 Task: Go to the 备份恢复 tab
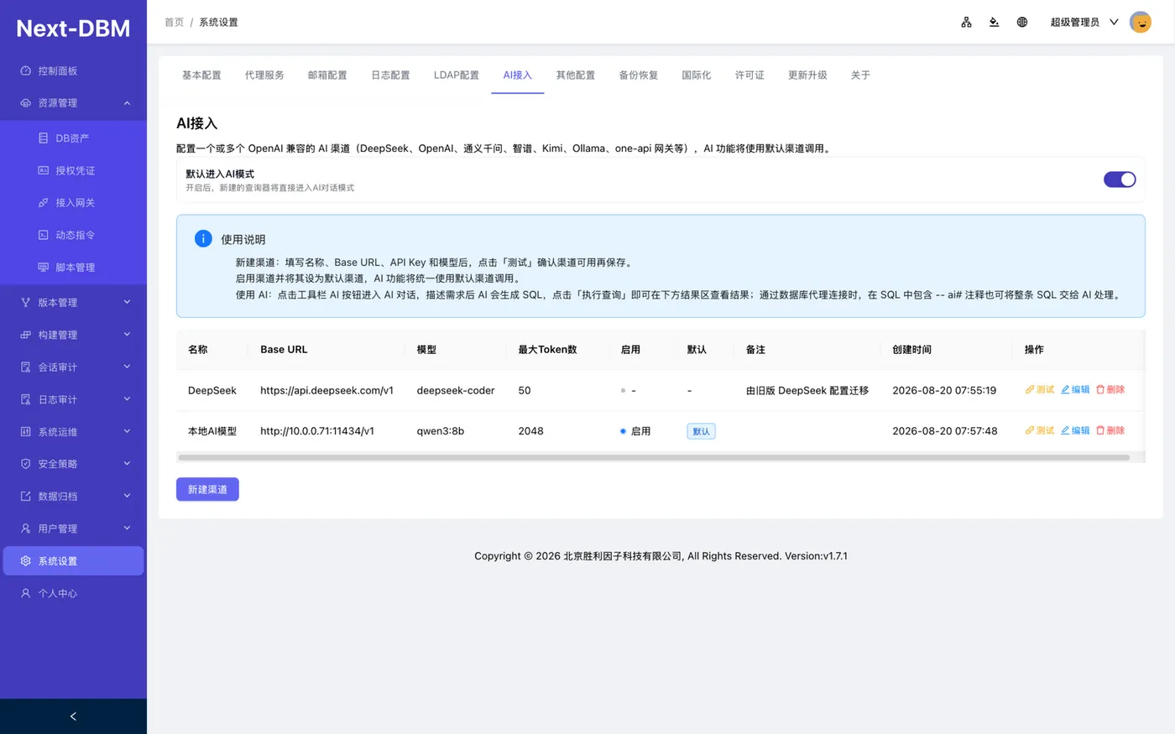coord(639,75)
